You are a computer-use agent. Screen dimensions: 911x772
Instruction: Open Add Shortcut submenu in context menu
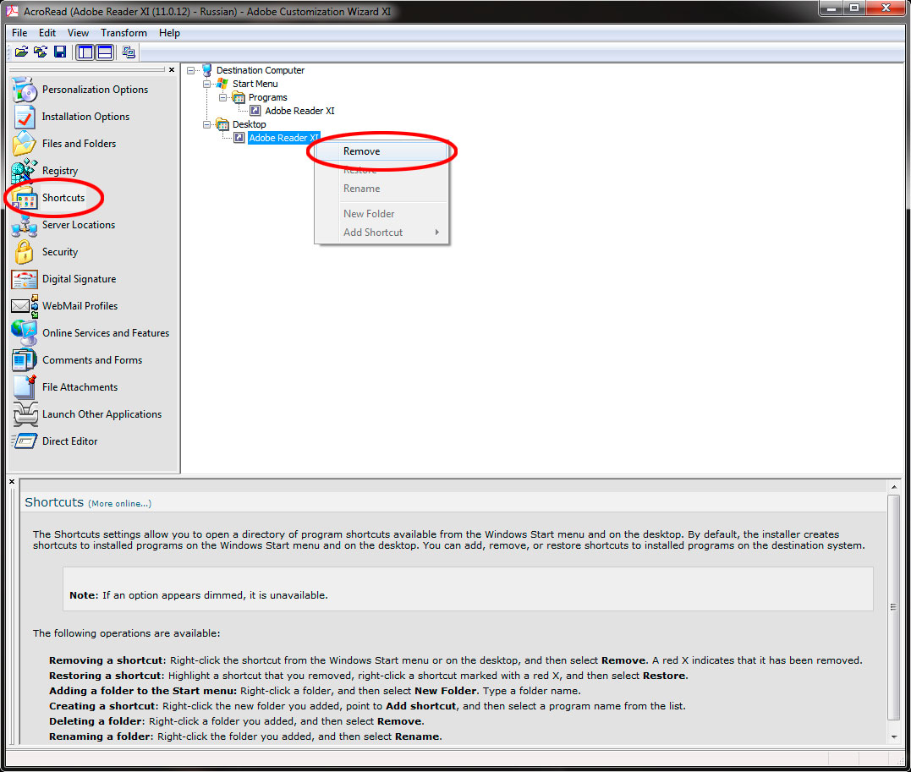(381, 233)
